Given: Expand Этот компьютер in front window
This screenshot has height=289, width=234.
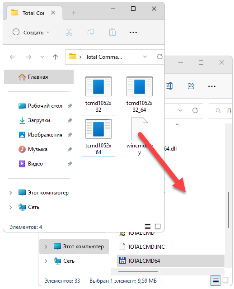Looking at the screenshot, I should [11, 193].
